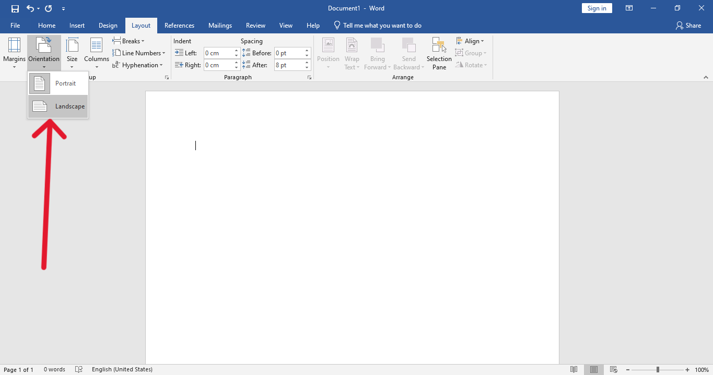The width and height of the screenshot is (713, 375).
Task: Switch to Read Mode view
Action: tap(574, 369)
